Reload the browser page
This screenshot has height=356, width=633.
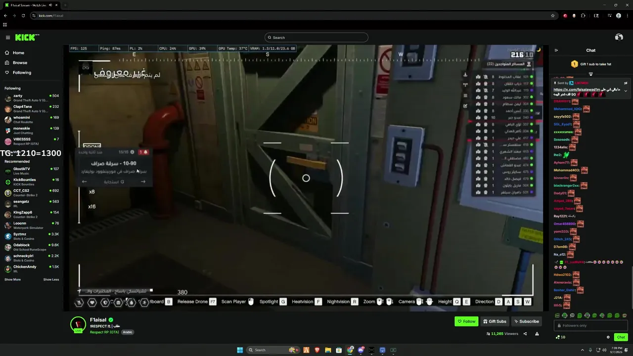[x=23, y=15]
